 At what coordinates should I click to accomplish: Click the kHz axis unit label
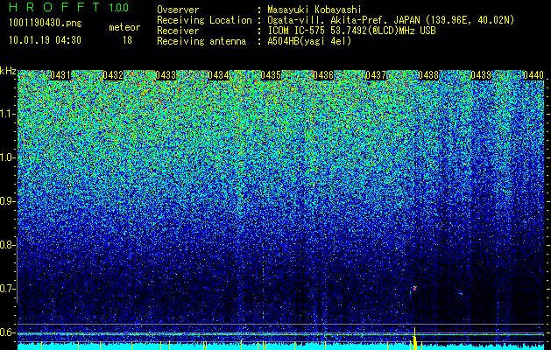8,71
